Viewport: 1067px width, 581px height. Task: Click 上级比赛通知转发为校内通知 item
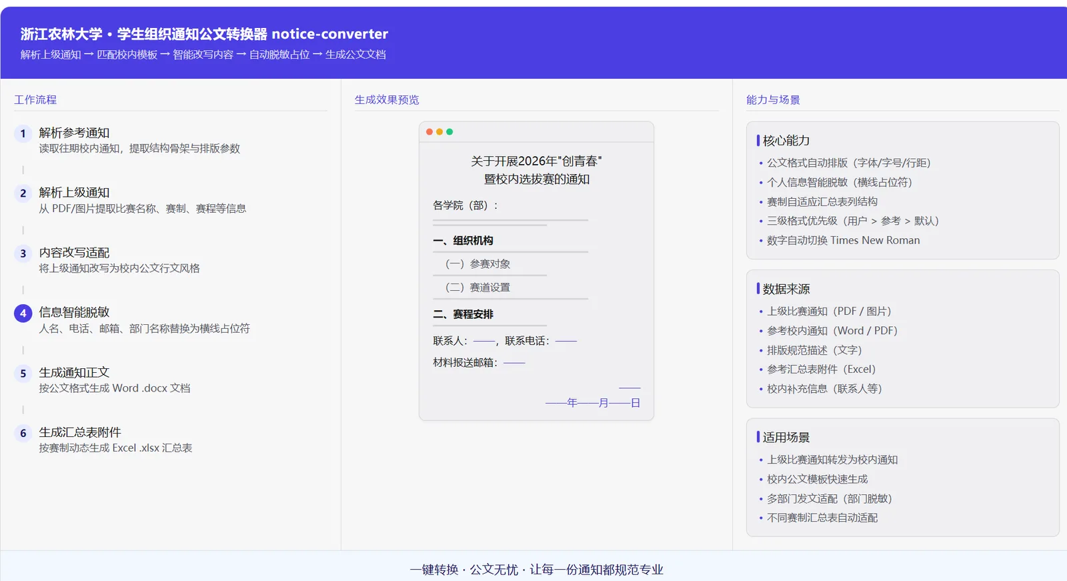click(x=832, y=460)
